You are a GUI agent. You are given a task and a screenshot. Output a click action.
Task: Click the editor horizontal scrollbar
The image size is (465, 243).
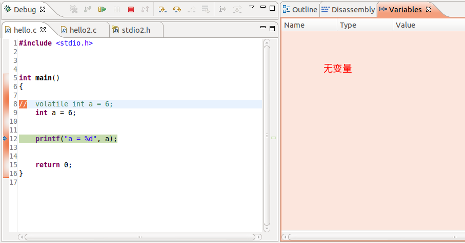[x=140, y=237]
